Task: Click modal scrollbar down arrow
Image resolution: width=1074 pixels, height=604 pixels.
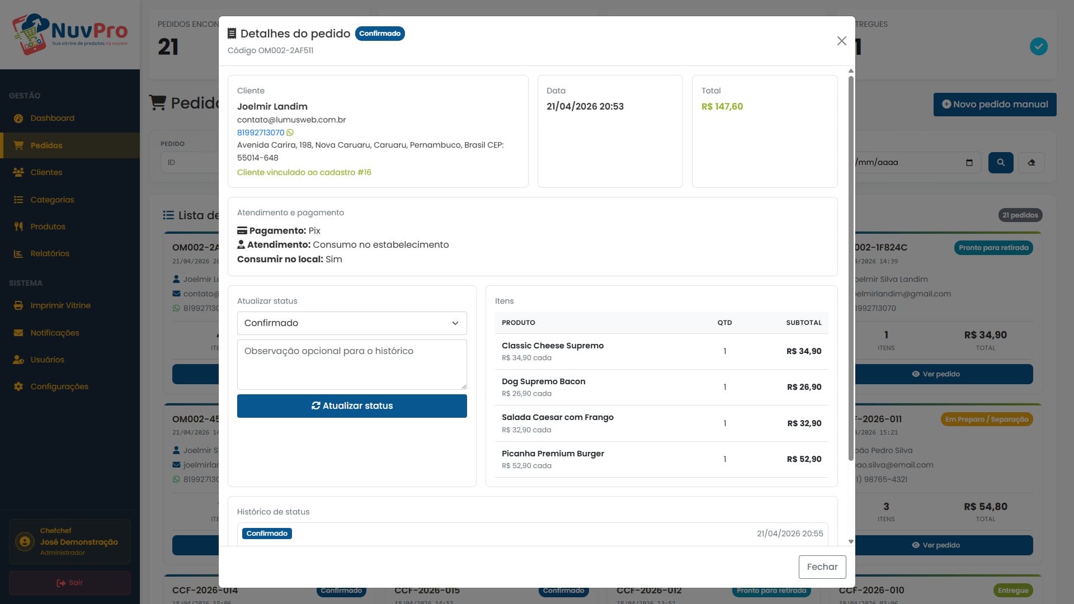Action: pos(851,541)
